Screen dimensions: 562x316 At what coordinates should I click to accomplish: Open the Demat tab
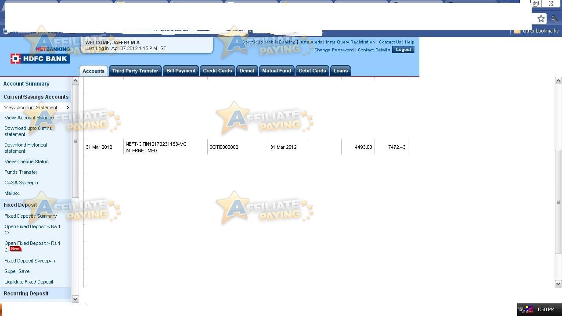click(247, 71)
